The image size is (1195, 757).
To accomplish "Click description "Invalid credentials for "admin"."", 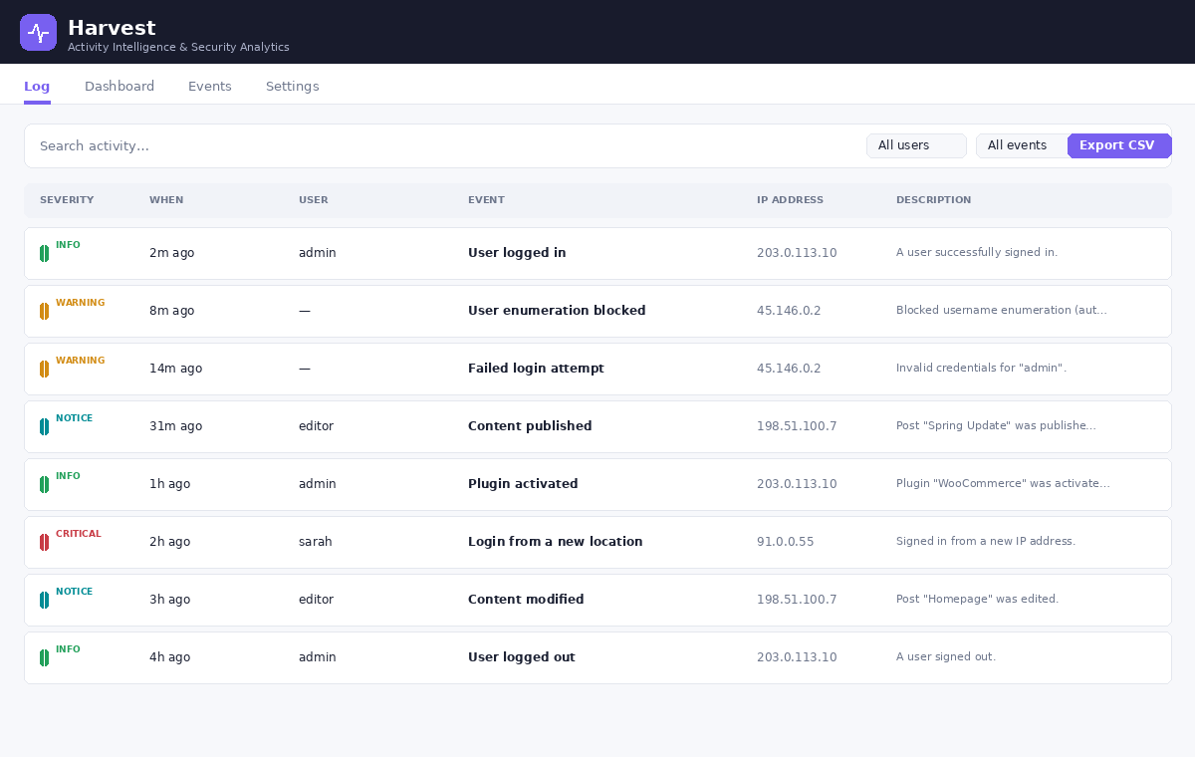I will (981, 369).
